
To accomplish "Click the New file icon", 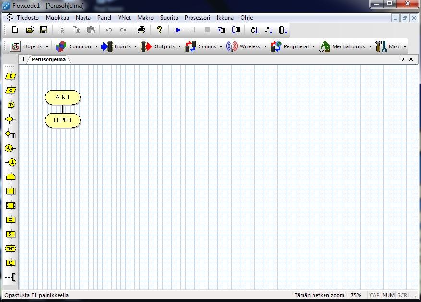I will [15, 30].
